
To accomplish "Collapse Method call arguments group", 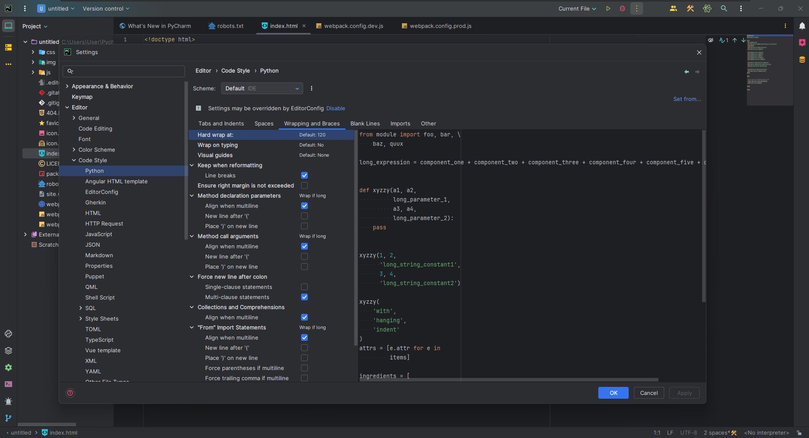I will tap(192, 236).
